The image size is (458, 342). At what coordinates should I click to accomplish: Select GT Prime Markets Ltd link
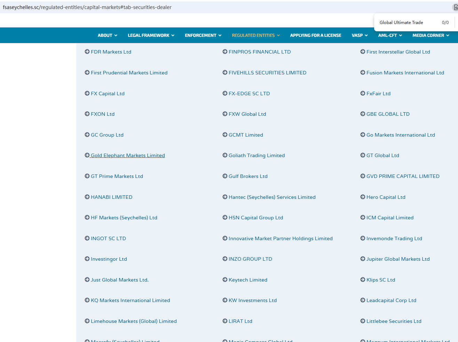[x=117, y=176]
